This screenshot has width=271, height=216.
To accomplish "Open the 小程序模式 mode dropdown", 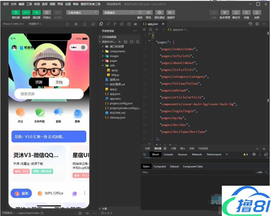I will click(83, 13).
